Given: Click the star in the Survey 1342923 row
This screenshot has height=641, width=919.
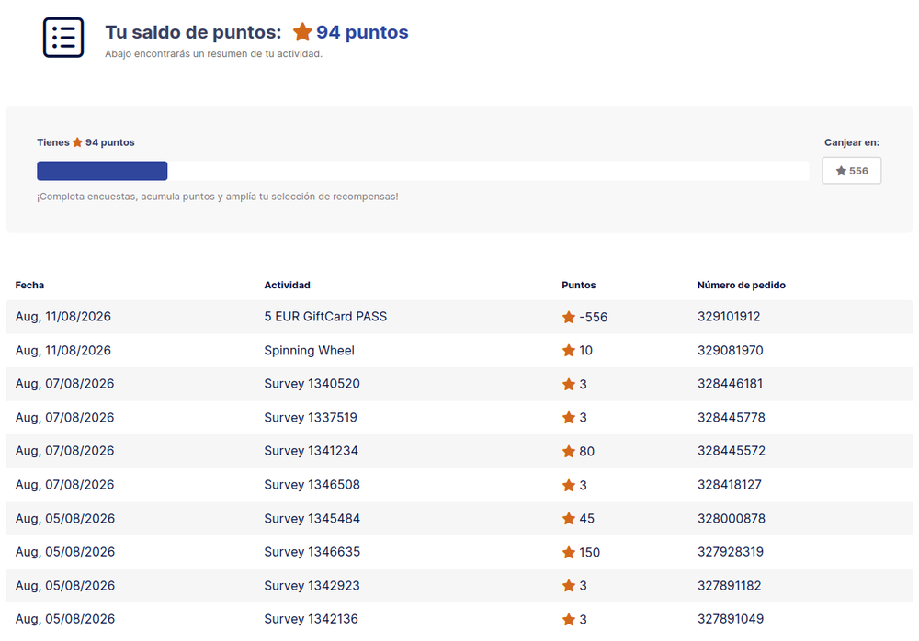Looking at the screenshot, I should coord(569,586).
